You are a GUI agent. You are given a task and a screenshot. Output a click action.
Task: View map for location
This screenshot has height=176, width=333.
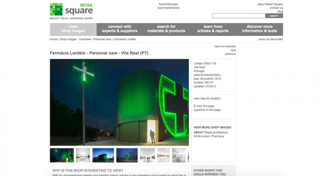pos(207,99)
